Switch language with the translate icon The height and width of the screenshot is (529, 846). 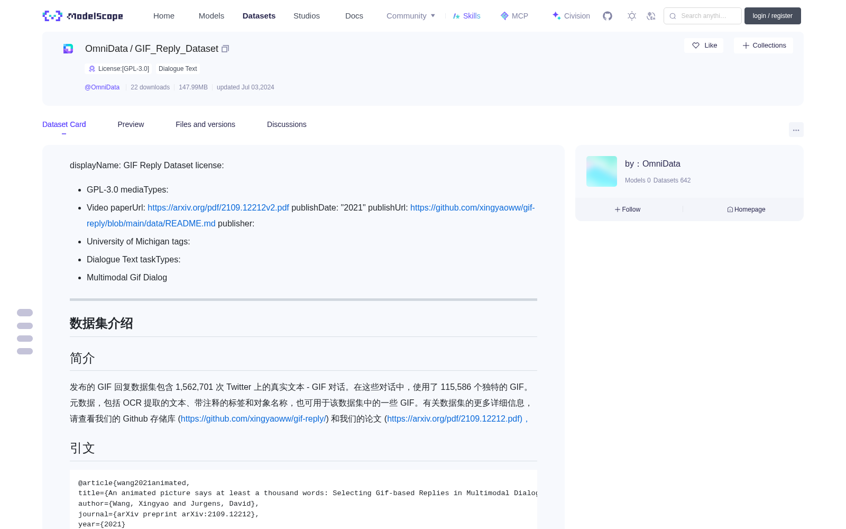[x=651, y=16]
